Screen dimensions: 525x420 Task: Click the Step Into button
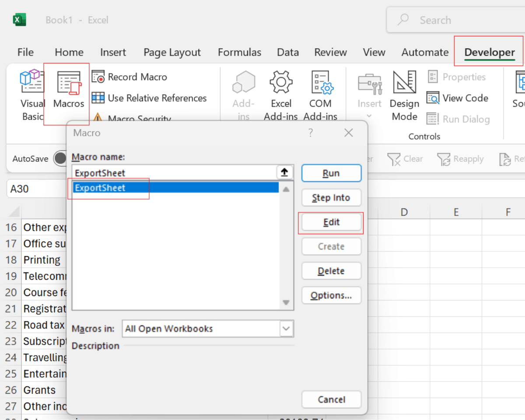(331, 198)
